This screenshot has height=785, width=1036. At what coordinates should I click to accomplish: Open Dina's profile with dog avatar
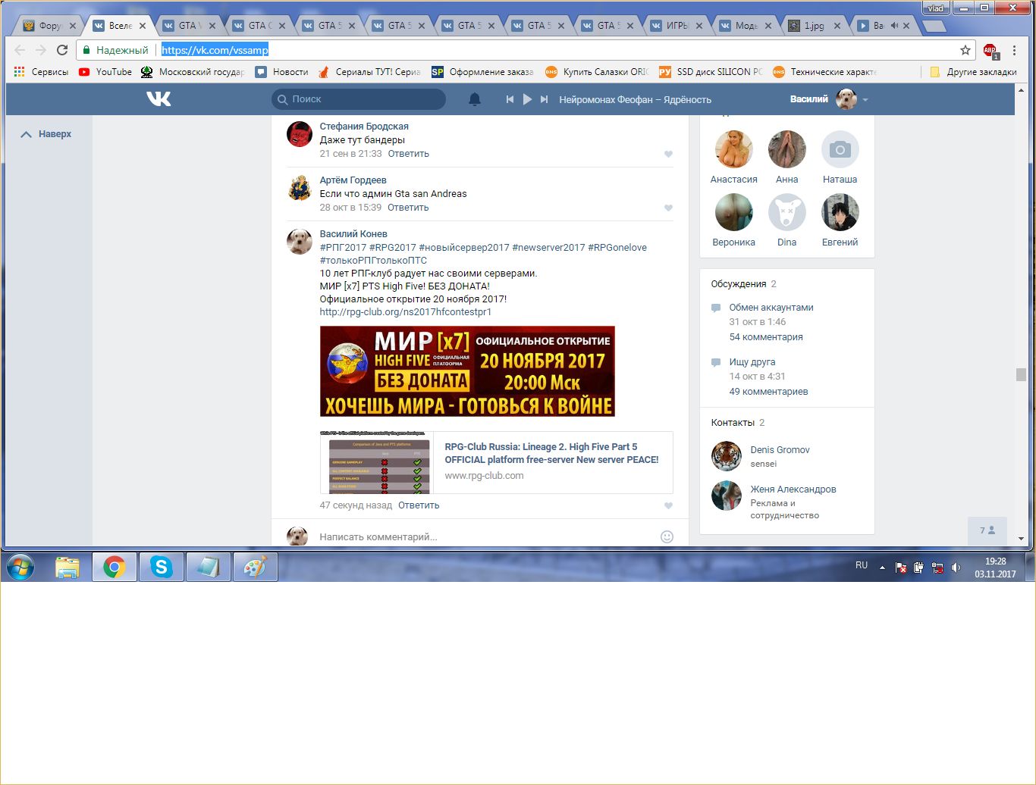pos(787,213)
